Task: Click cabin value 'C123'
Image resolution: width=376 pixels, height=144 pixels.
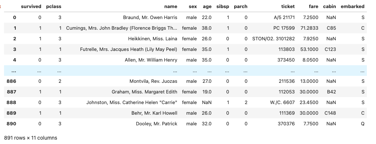Action: [330, 49]
